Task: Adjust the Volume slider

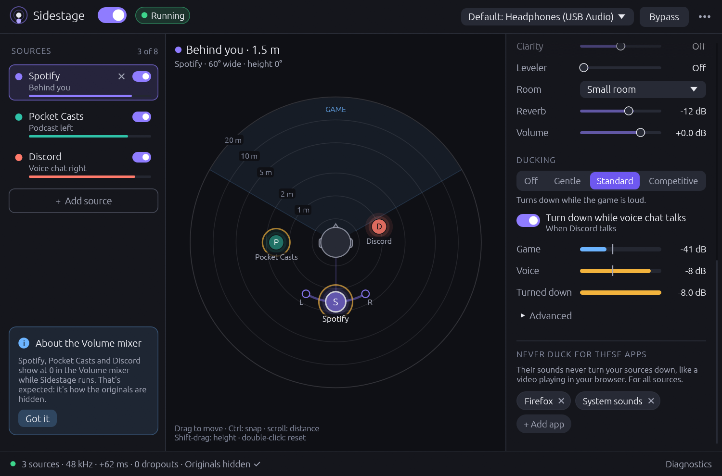Action: (x=620, y=133)
